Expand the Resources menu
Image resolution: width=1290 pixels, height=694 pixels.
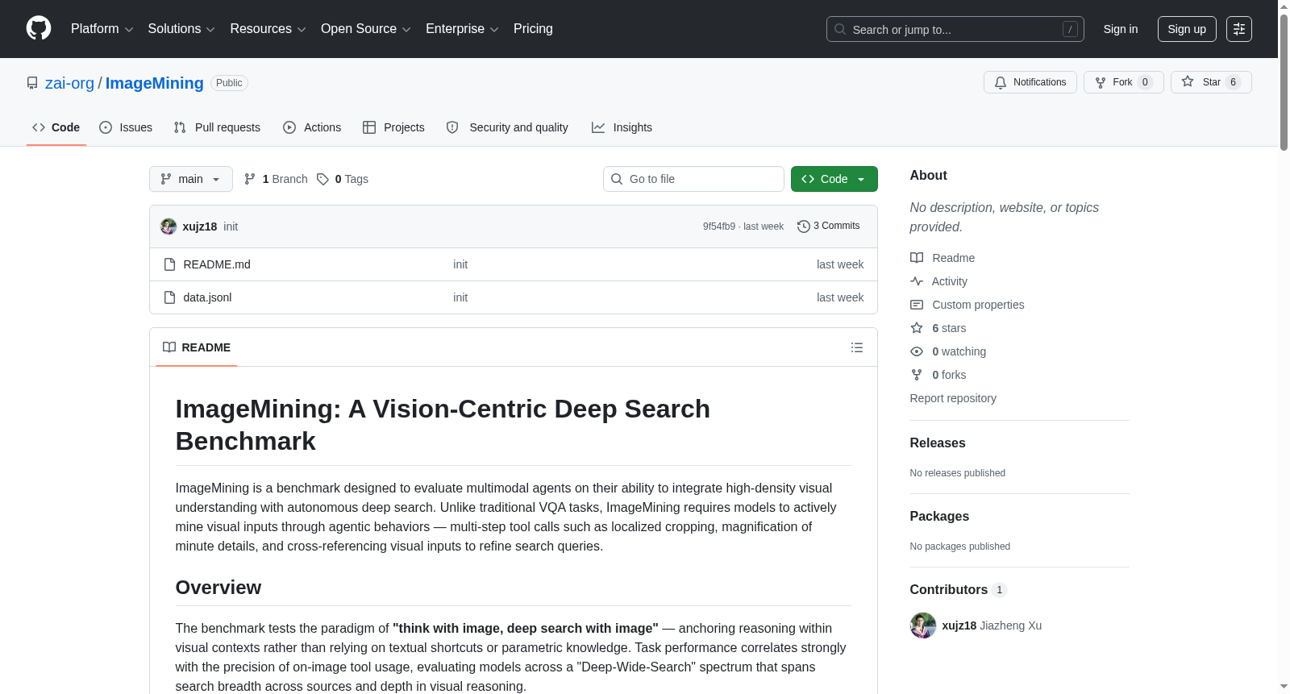(268, 29)
